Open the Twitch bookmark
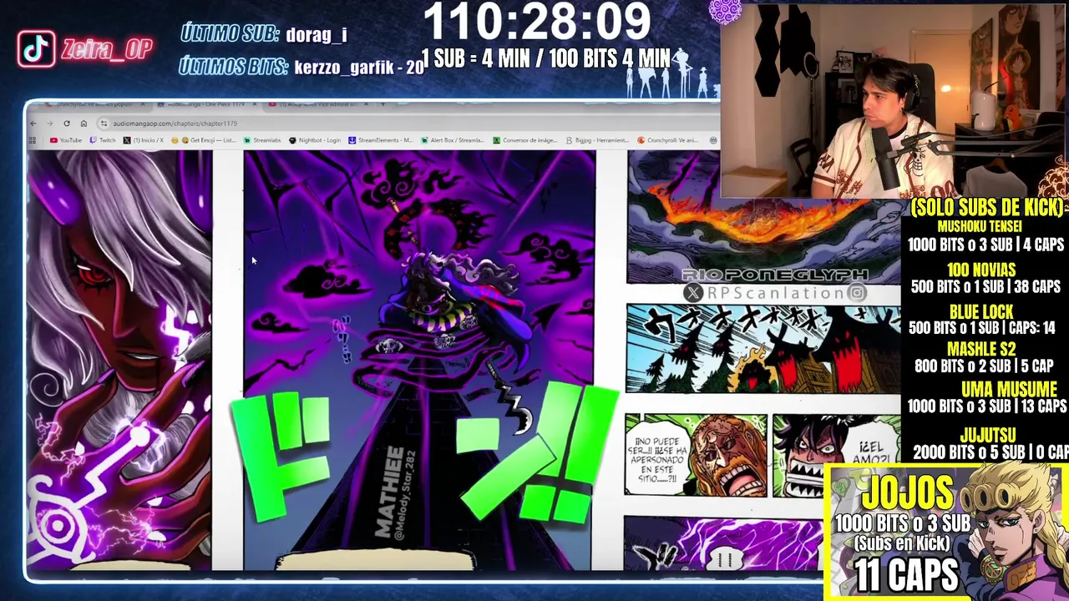 tap(103, 140)
